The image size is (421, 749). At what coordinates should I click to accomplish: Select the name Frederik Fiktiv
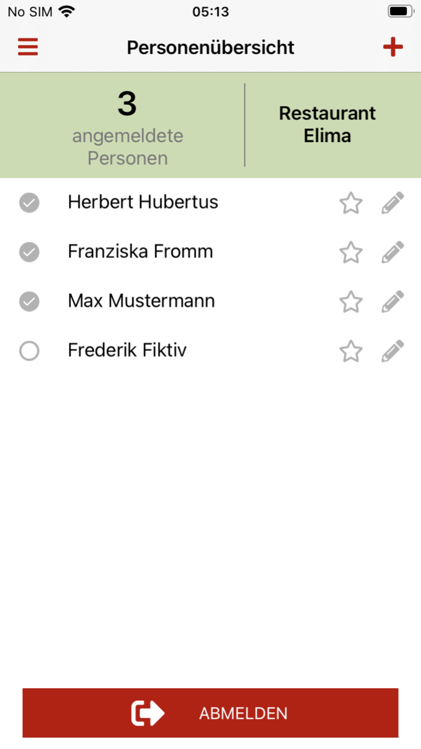[x=127, y=350]
